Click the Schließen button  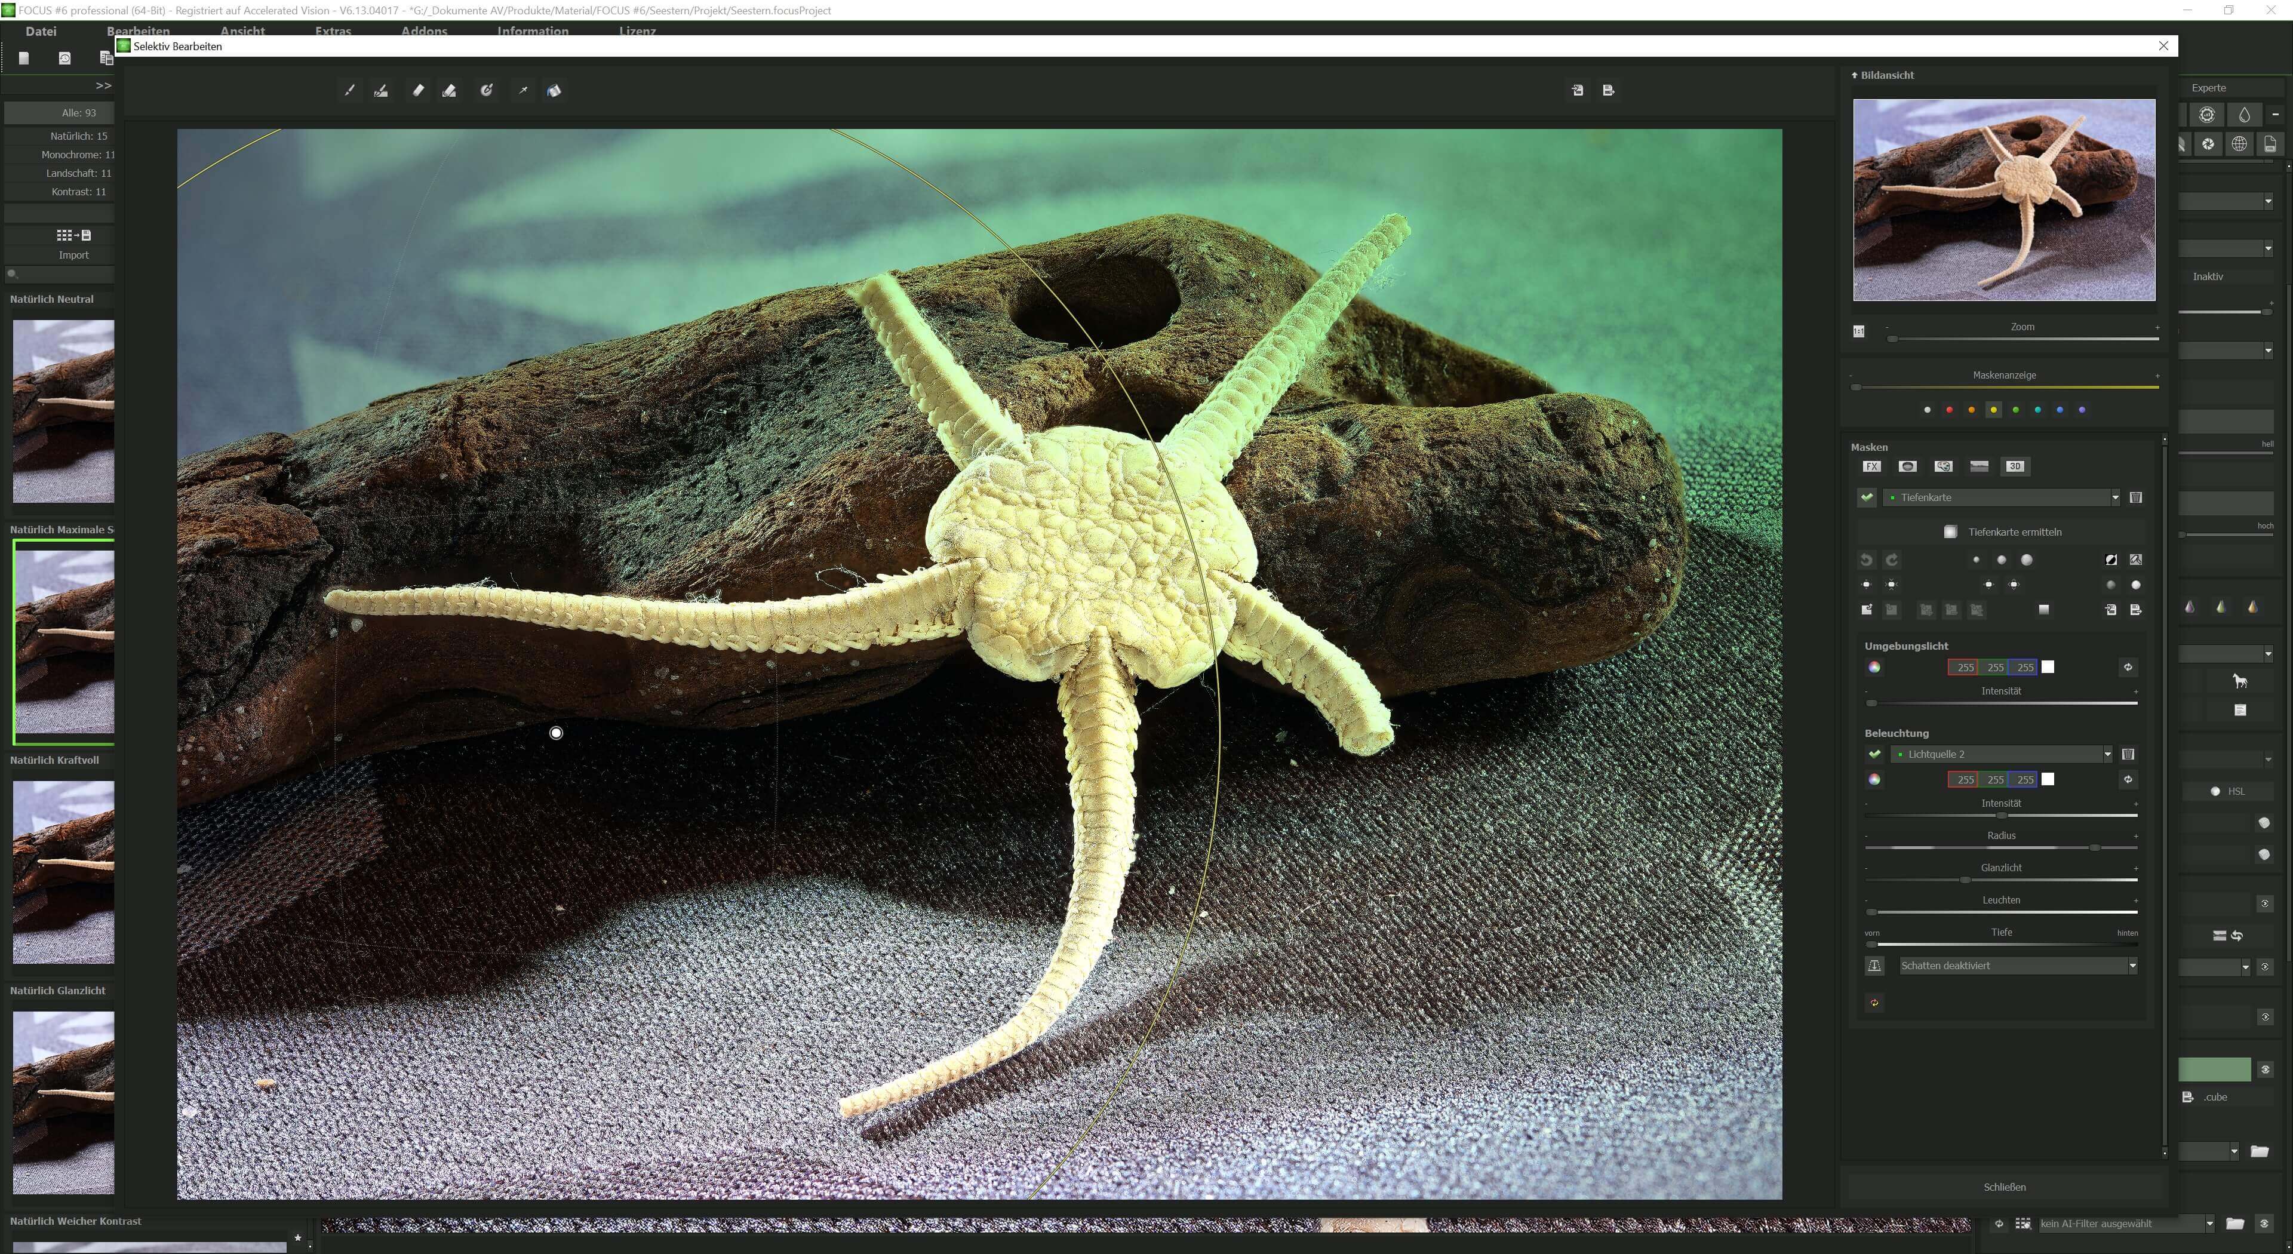pyautogui.click(x=2004, y=1187)
